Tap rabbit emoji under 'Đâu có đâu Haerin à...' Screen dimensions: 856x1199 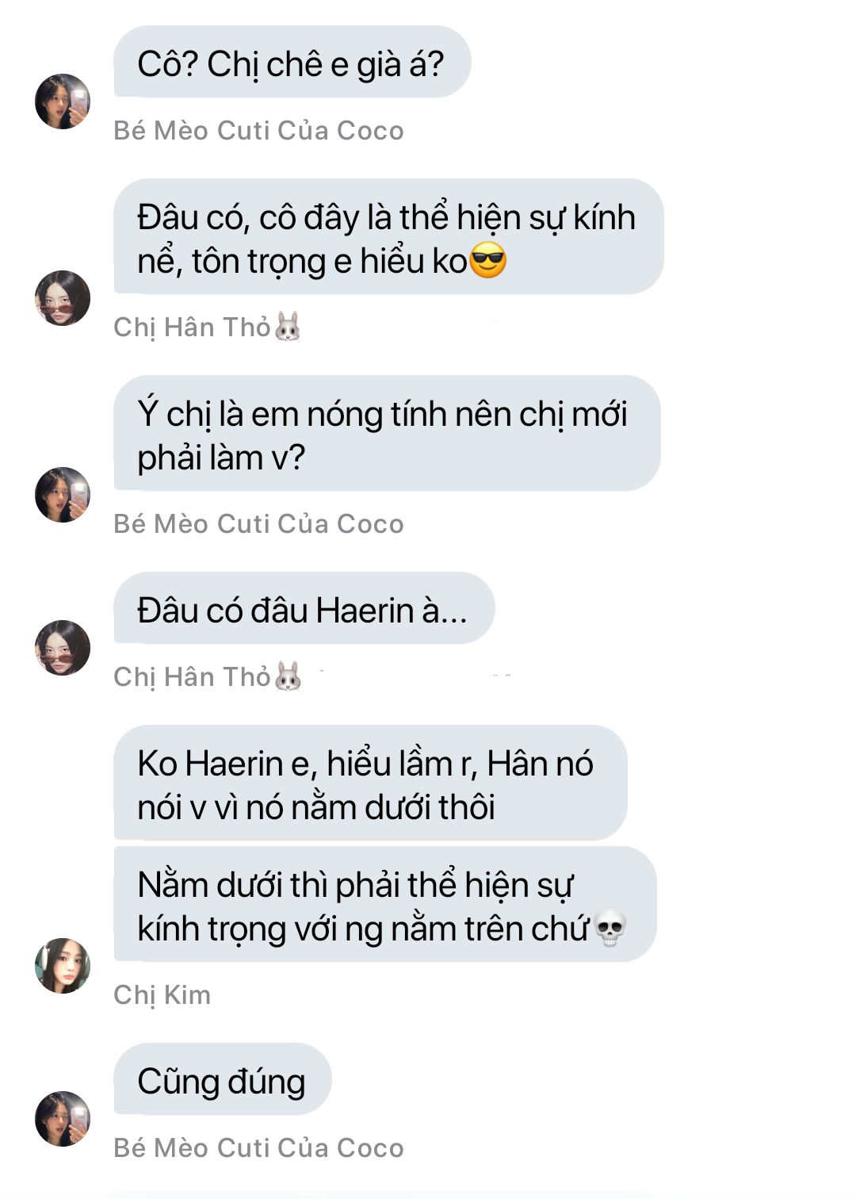pos(288,676)
